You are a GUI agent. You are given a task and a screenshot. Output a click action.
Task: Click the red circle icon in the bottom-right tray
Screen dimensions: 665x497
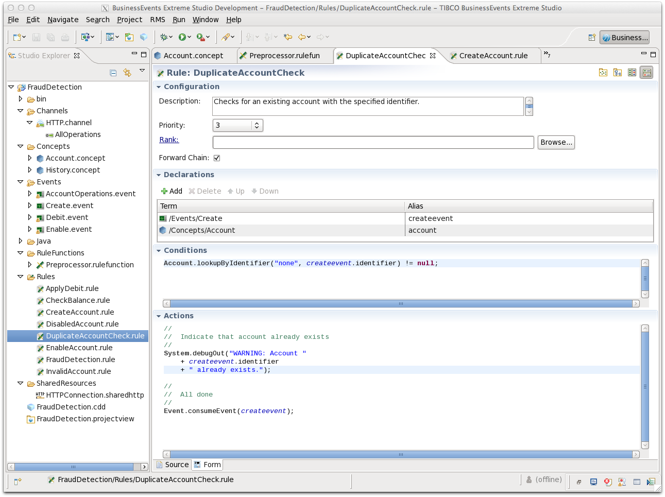608,482
